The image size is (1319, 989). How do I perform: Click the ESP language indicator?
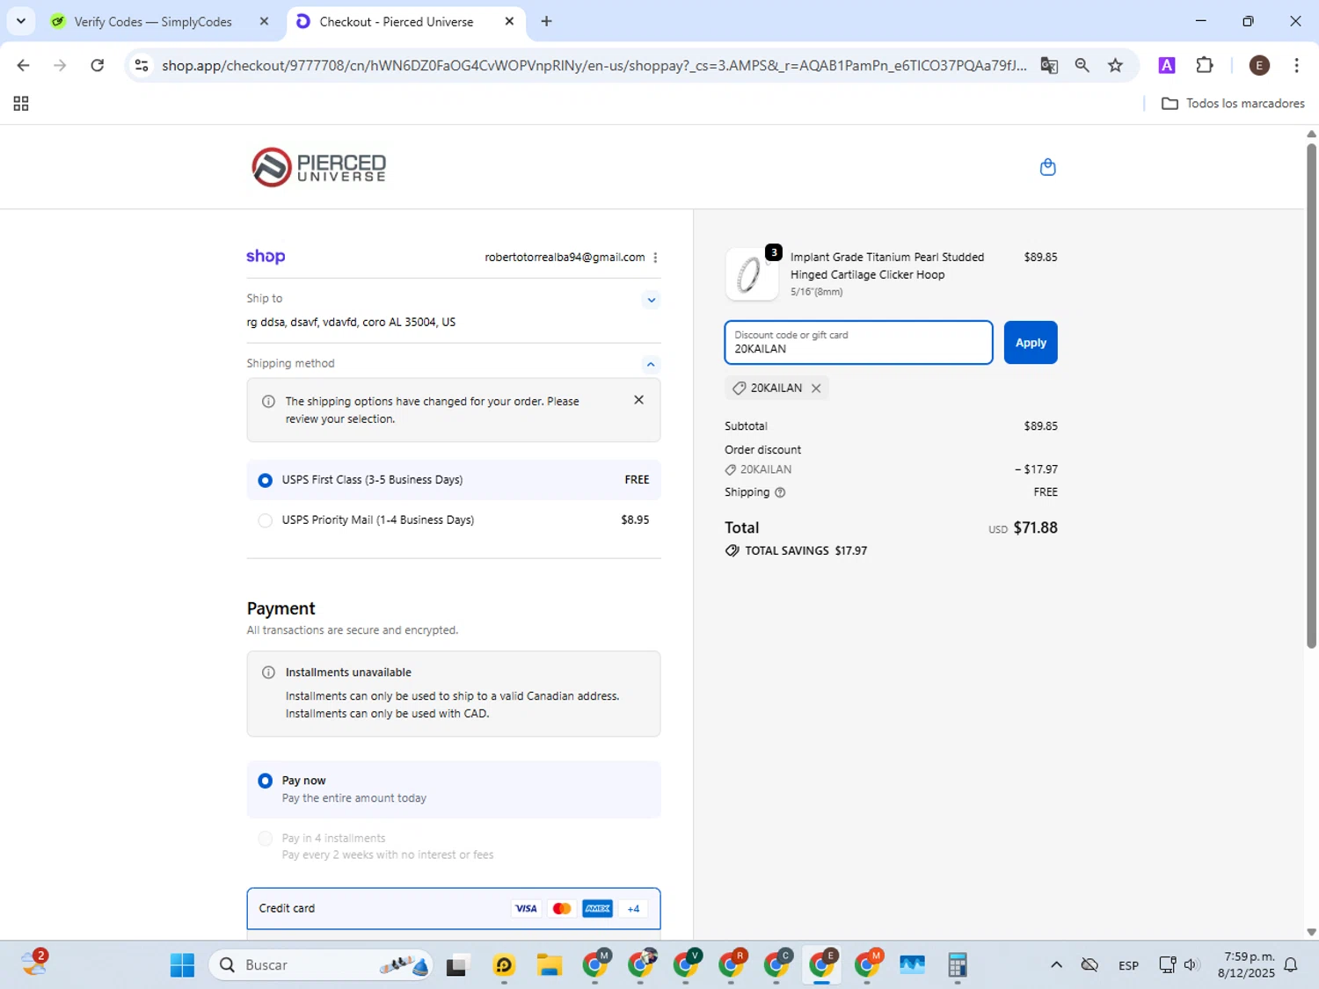pos(1128,965)
